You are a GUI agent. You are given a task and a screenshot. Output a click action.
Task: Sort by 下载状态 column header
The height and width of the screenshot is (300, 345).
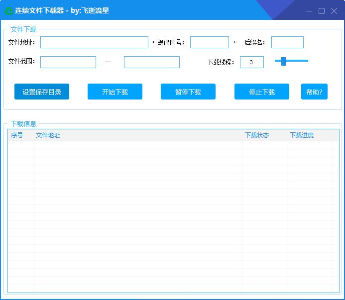(x=257, y=135)
